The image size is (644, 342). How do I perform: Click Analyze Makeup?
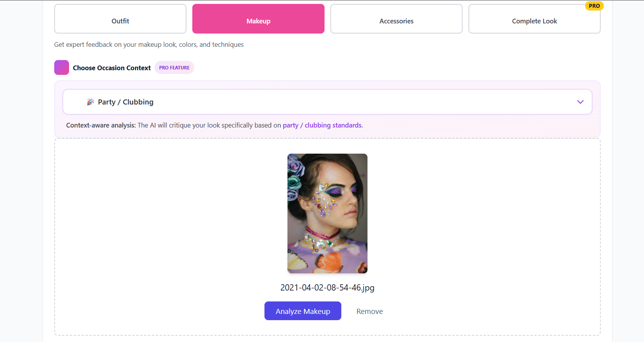(303, 311)
